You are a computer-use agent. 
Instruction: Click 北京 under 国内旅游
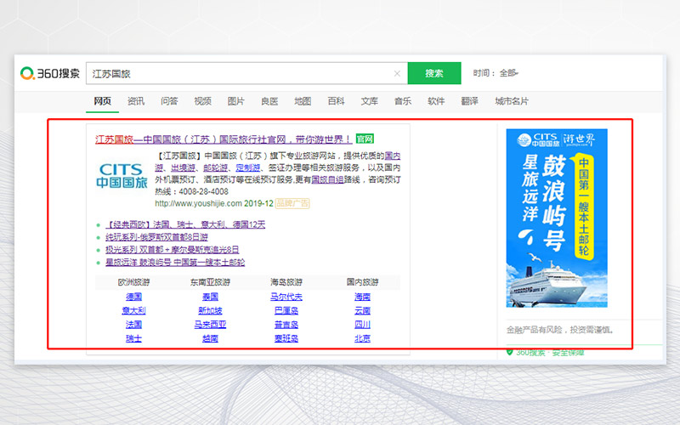[363, 338]
